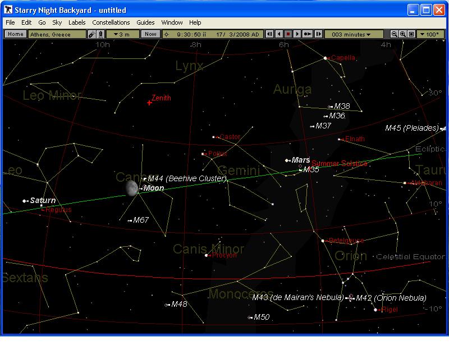Open the elevation '3 m' dropdown
The height and width of the screenshot is (359, 449).
point(122,34)
